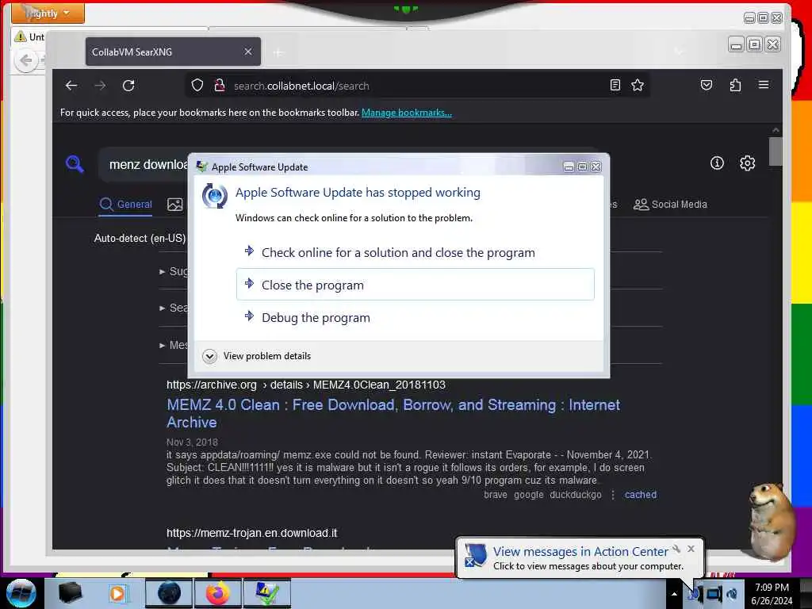
Task: Close the Action Center notification balloon
Action: (691, 549)
